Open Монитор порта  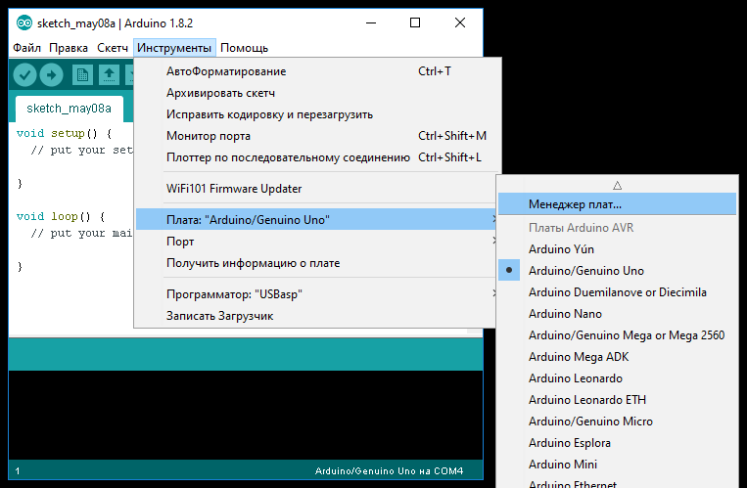coord(316,136)
